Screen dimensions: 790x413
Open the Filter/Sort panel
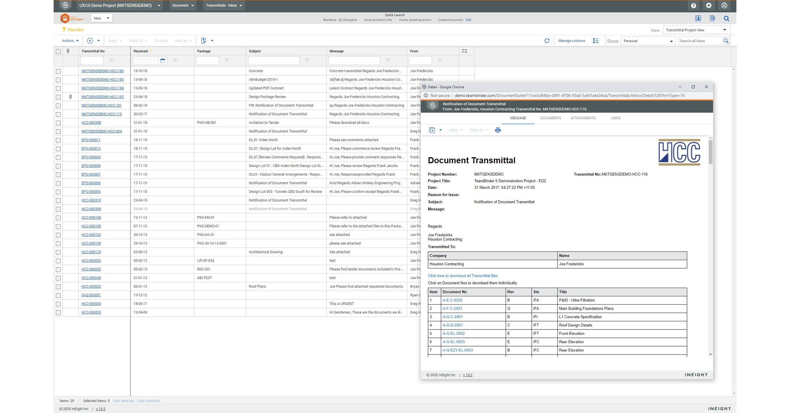(74, 30)
